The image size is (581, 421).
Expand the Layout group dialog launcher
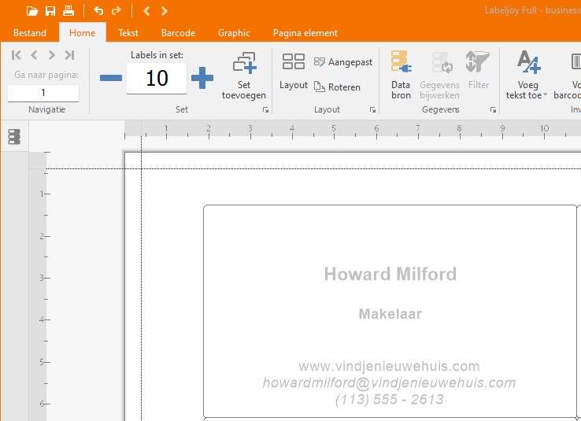pyautogui.click(x=372, y=110)
